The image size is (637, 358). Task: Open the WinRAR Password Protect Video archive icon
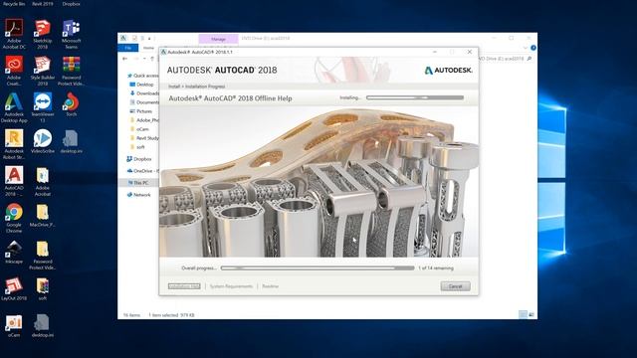click(x=71, y=71)
